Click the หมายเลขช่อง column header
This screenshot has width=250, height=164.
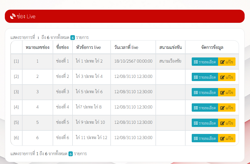click(x=37, y=48)
